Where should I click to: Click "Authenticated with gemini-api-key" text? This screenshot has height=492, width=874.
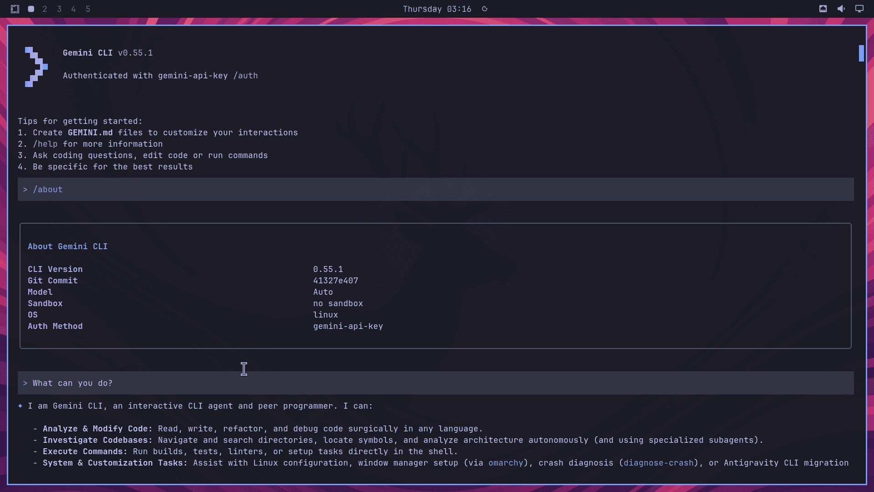tap(145, 76)
